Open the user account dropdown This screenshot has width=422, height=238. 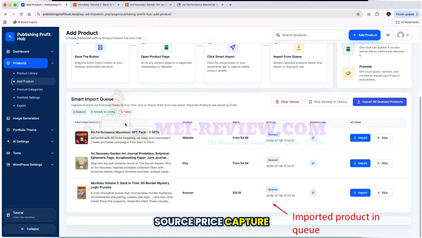point(403,35)
